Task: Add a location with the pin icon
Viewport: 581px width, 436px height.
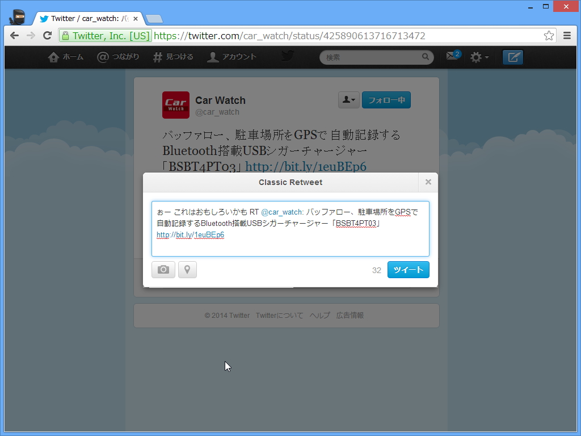Action: tap(187, 270)
